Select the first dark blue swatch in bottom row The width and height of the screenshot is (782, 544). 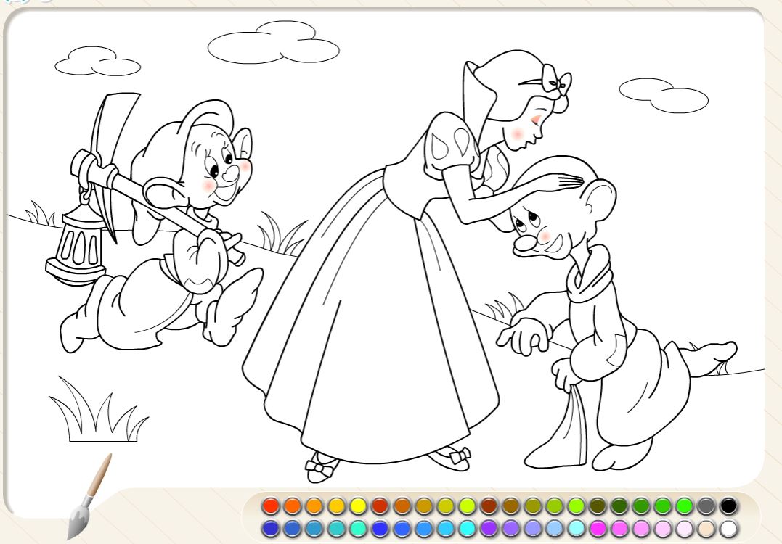270,528
